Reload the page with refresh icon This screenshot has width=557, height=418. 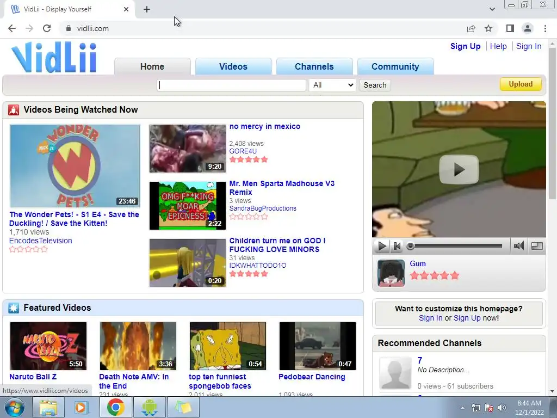(47, 28)
